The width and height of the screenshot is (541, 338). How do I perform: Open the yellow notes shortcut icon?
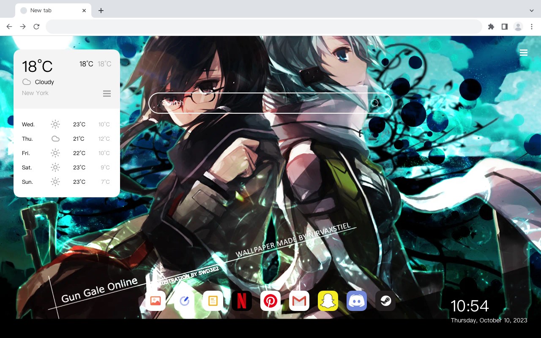point(213,301)
